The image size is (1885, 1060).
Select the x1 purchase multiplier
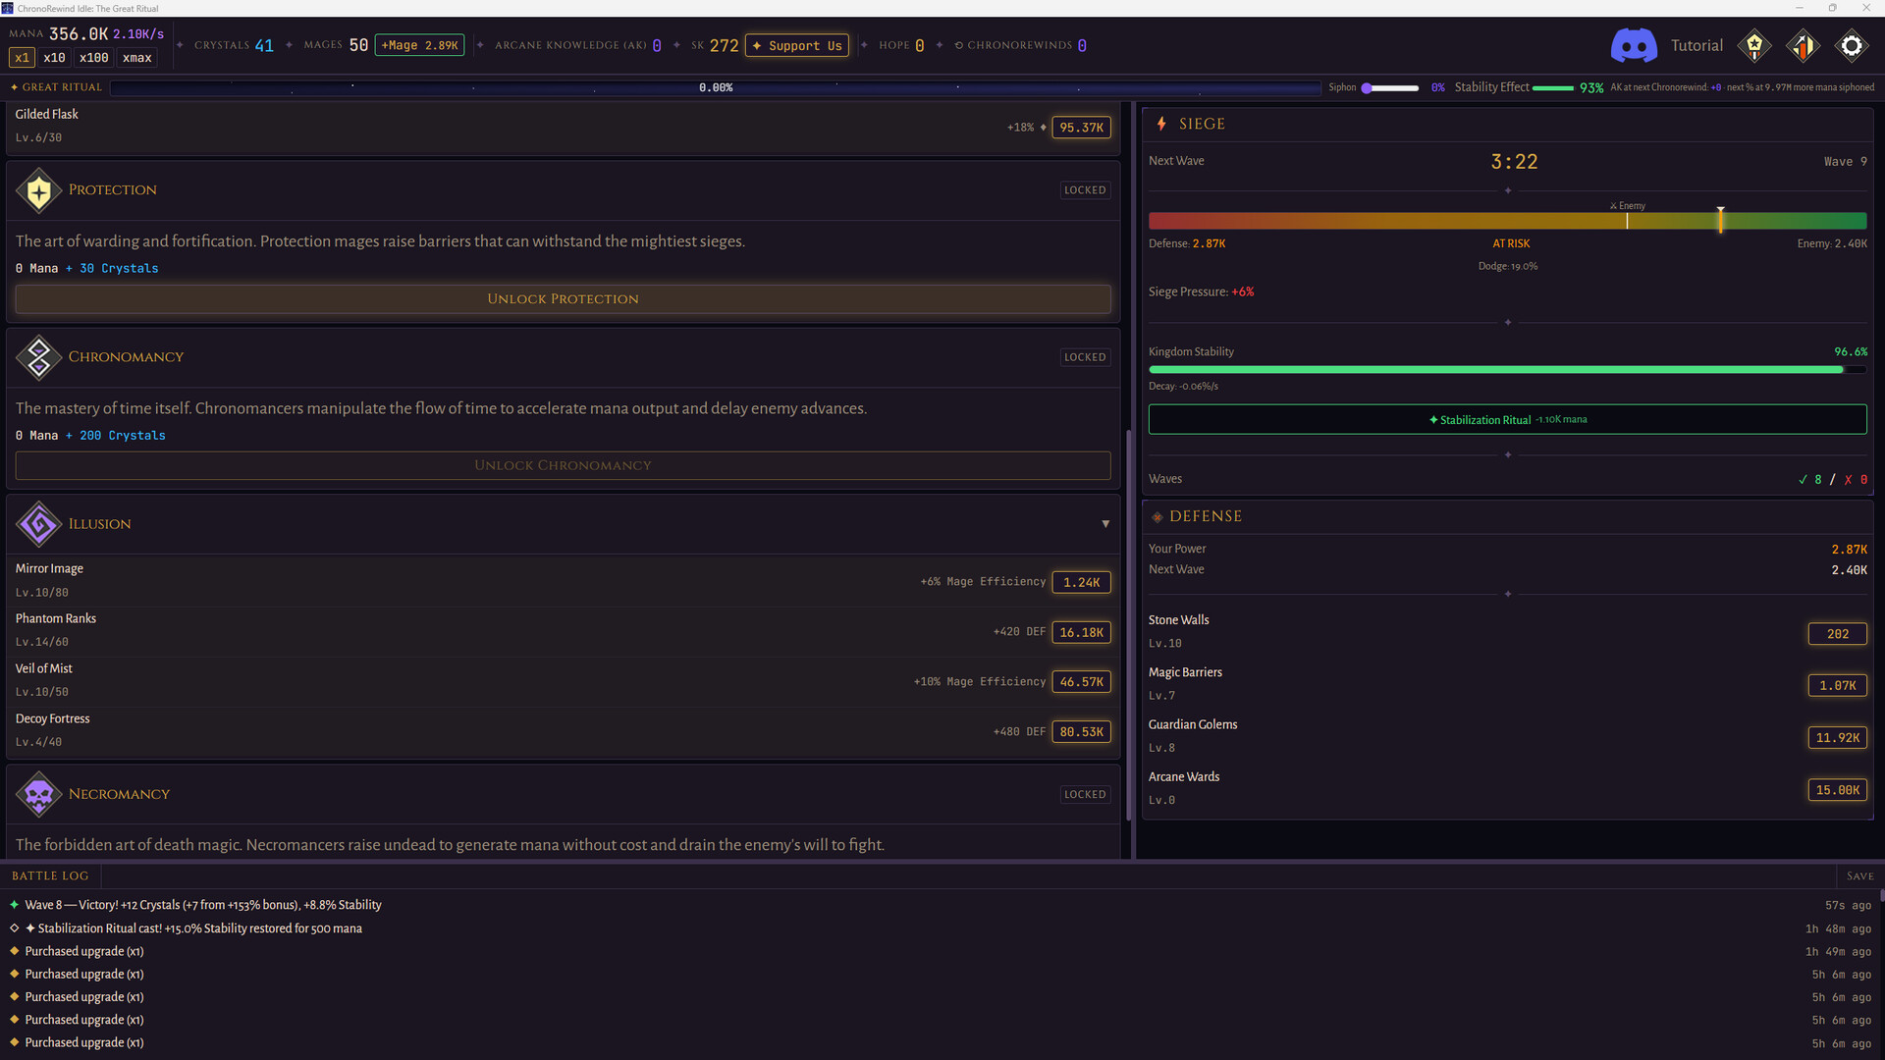click(x=22, y=58)
